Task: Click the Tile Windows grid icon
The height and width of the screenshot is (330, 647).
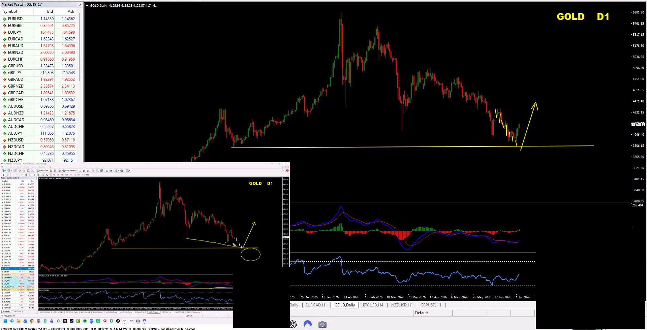Action: [102, 171]
